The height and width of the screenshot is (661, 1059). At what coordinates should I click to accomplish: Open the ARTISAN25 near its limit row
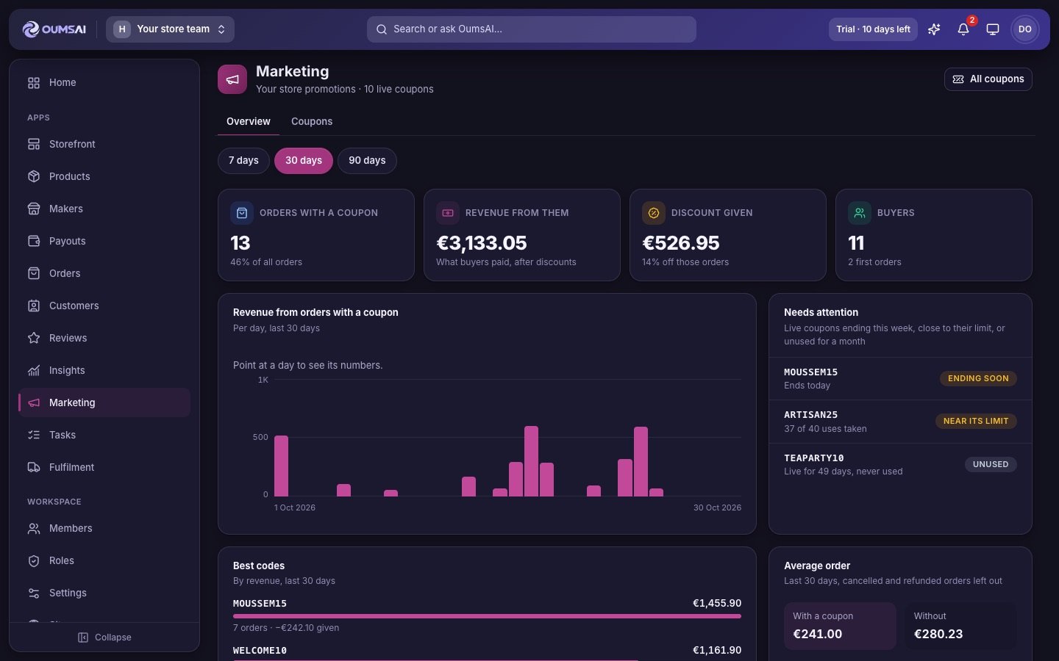(900, 422)
